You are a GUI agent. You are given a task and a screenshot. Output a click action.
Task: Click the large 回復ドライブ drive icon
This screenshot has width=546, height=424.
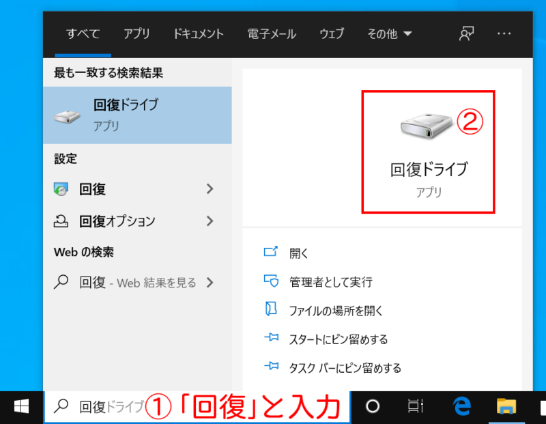[426, 126]
